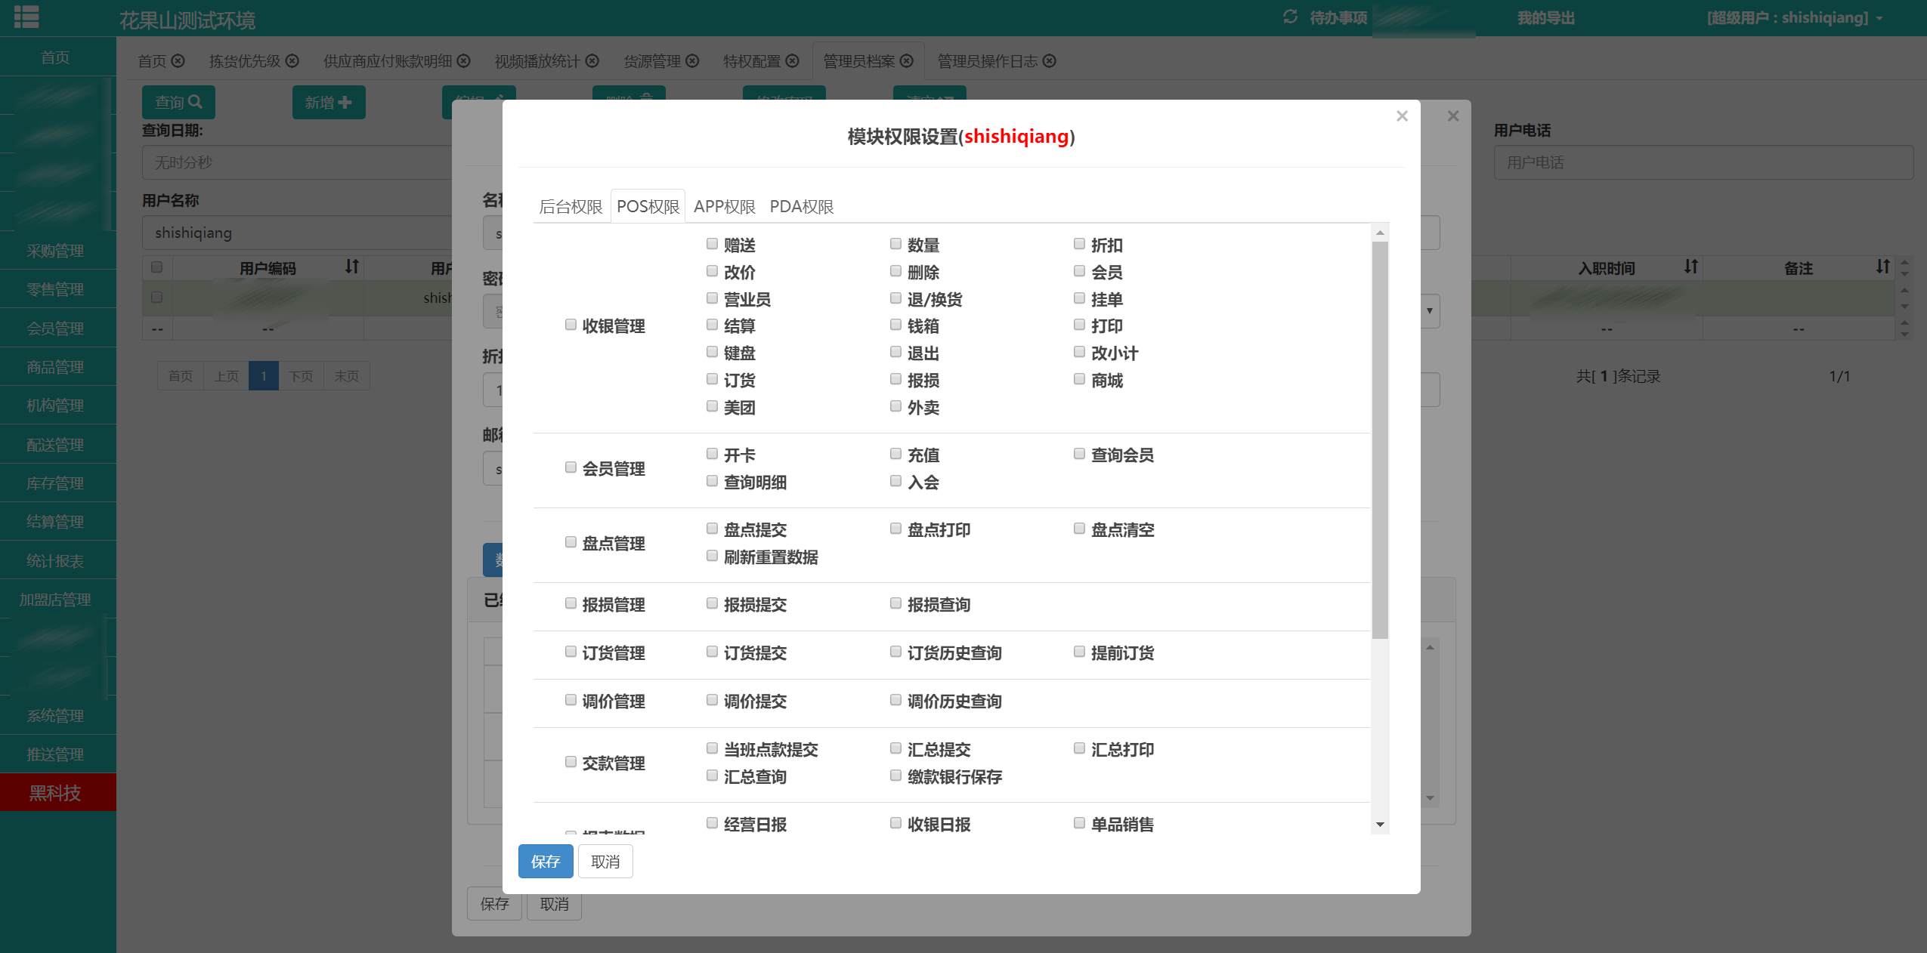
Task: Select the POS权限 tab
Action: click(x=648, y=206)
